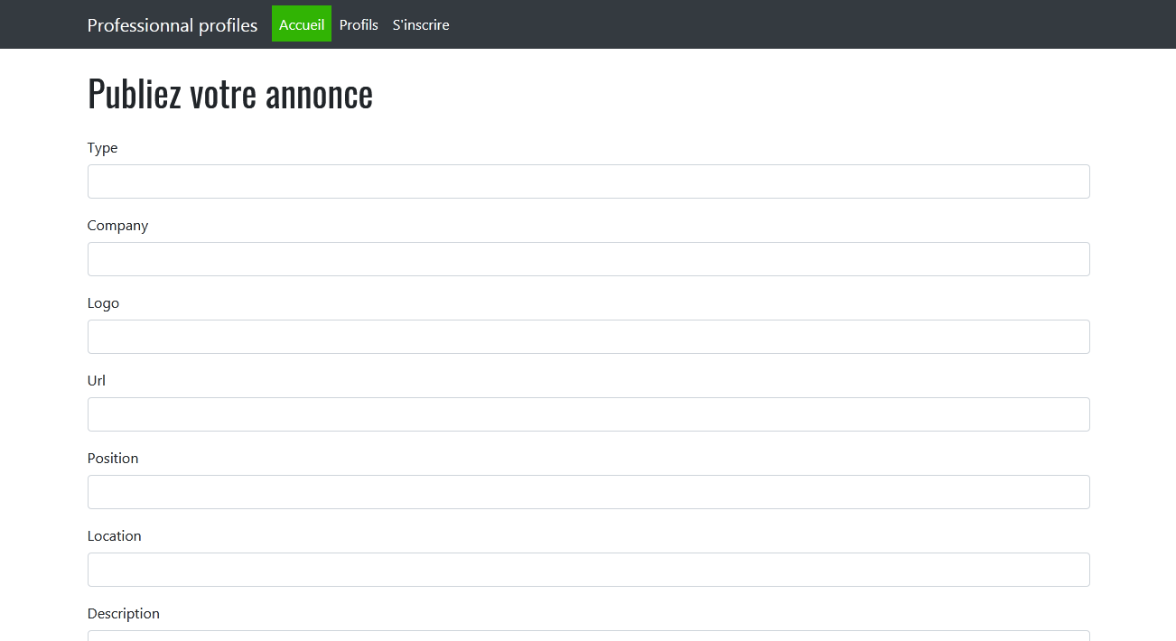
Task: Click the Description input field
Action: [x=588, y=637]
